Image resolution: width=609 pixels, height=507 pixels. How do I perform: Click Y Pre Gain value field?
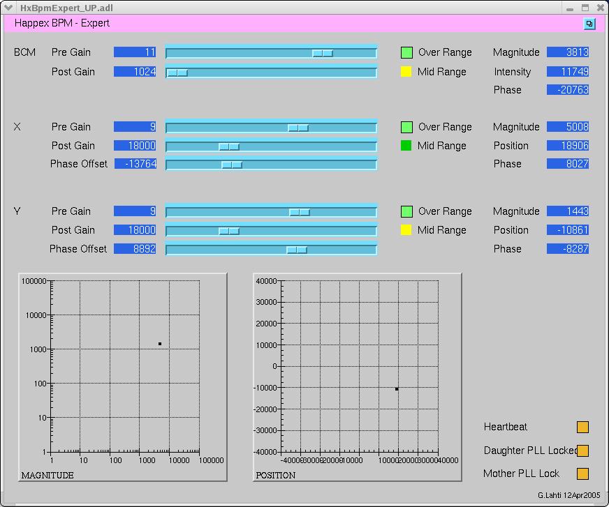pyautogui.click(x=135, y=211)
